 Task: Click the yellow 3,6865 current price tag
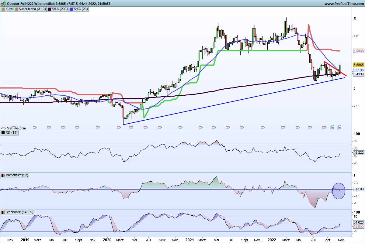pyautogui.click(x=359, y=65)
